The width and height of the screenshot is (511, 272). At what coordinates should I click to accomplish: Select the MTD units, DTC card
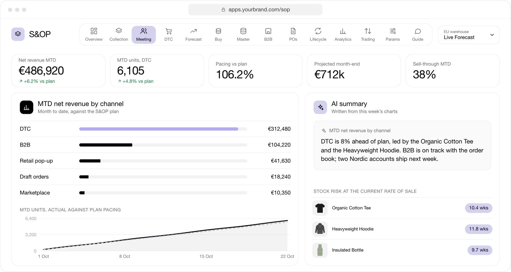point(157,71)
